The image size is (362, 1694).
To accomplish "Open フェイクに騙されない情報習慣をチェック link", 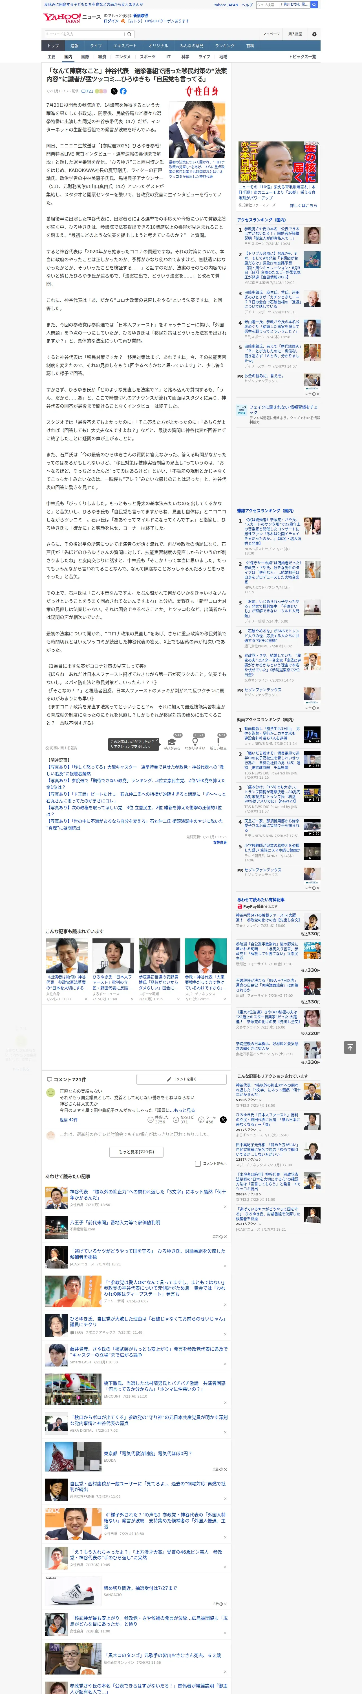I will click(x=284, y=409).
